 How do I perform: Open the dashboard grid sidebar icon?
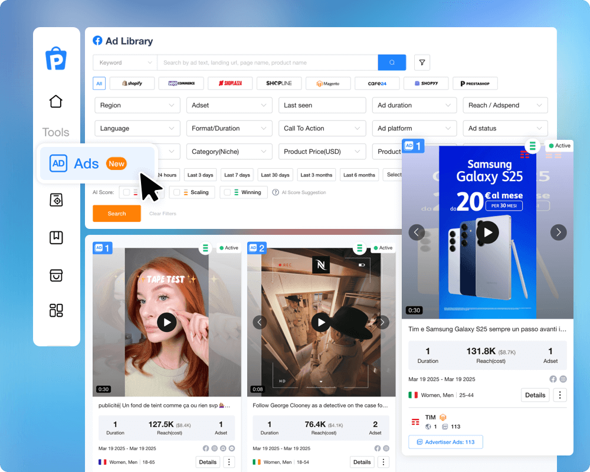(56, 310)
